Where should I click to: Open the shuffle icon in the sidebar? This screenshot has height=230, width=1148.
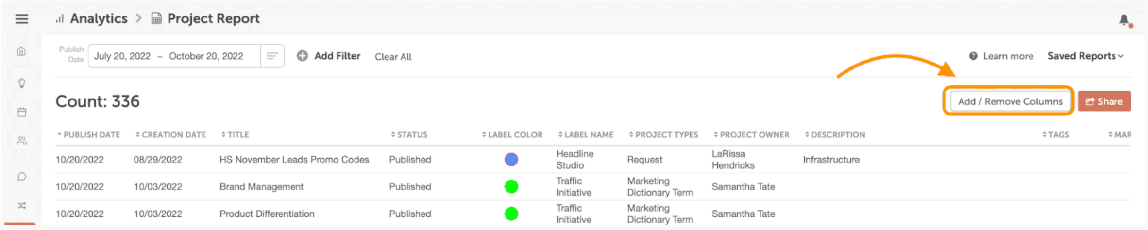(x=22, y=205)
